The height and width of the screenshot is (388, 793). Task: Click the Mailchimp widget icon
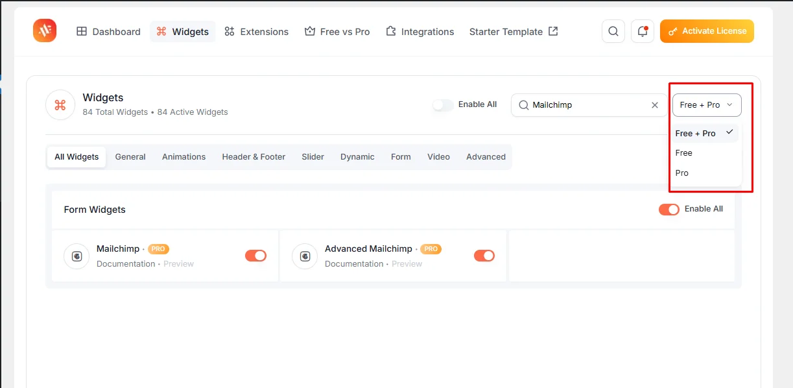77,256
